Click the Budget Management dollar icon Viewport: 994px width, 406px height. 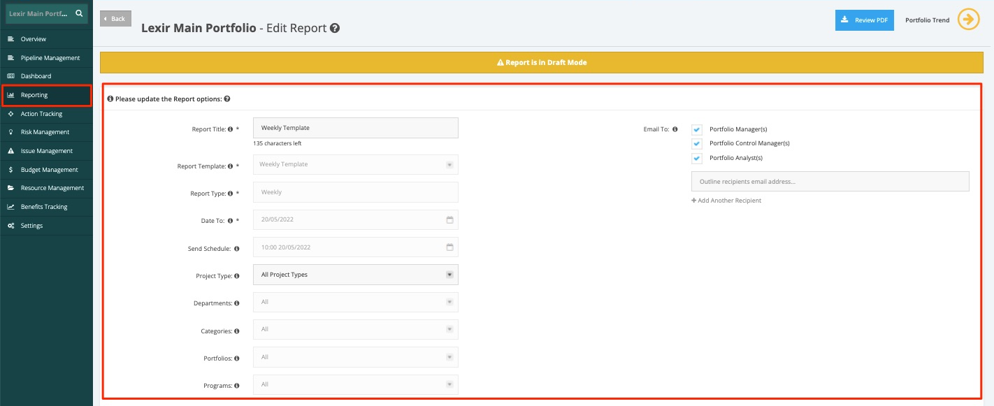pos(10,170)
